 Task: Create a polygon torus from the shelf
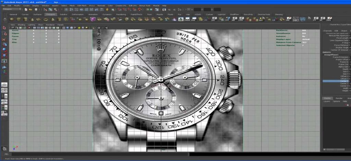coord(46,19)
